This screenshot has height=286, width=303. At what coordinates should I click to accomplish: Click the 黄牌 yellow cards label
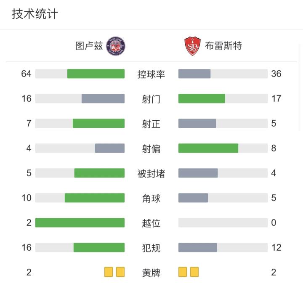pyautogui.click(x=151, y=273)
